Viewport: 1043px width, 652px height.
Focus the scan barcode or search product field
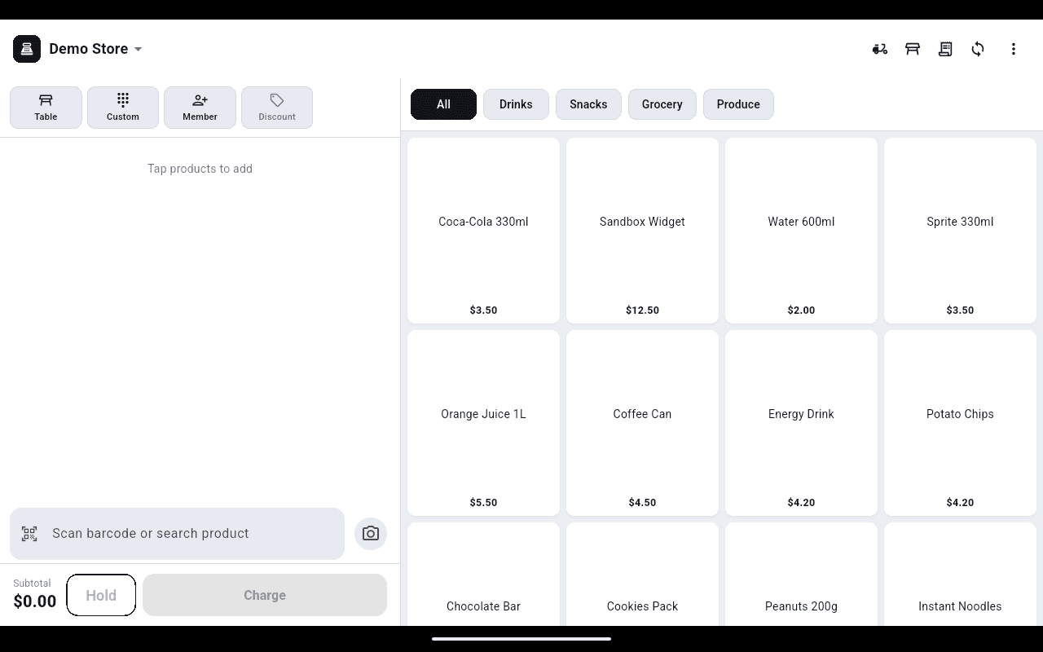(177, 534)
